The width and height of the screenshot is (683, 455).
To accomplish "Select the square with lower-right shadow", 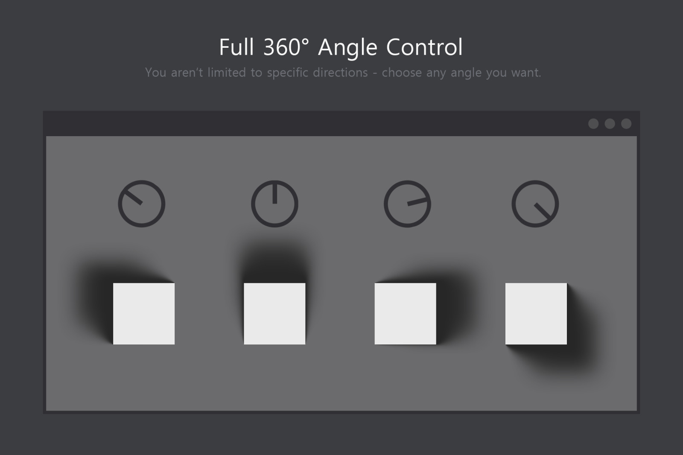I will pos(536,314).
